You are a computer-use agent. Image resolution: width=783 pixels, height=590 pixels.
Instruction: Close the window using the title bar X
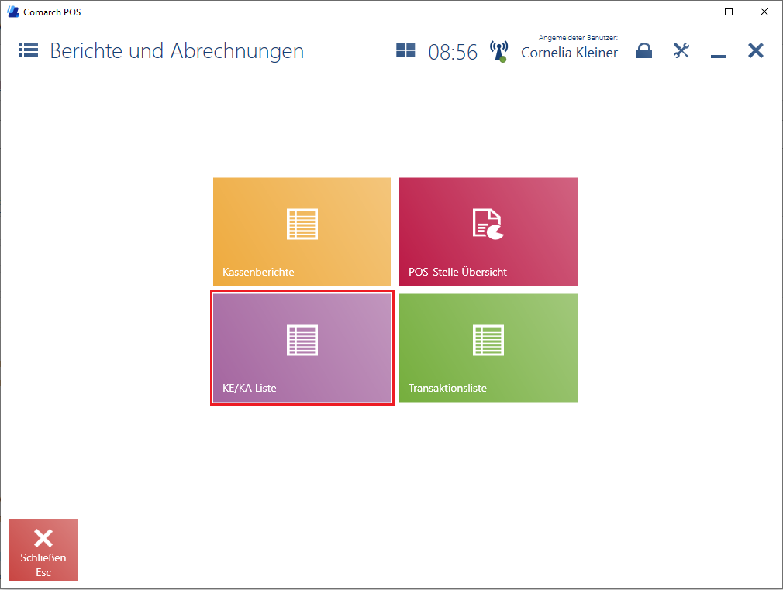(x=764, y=12)
